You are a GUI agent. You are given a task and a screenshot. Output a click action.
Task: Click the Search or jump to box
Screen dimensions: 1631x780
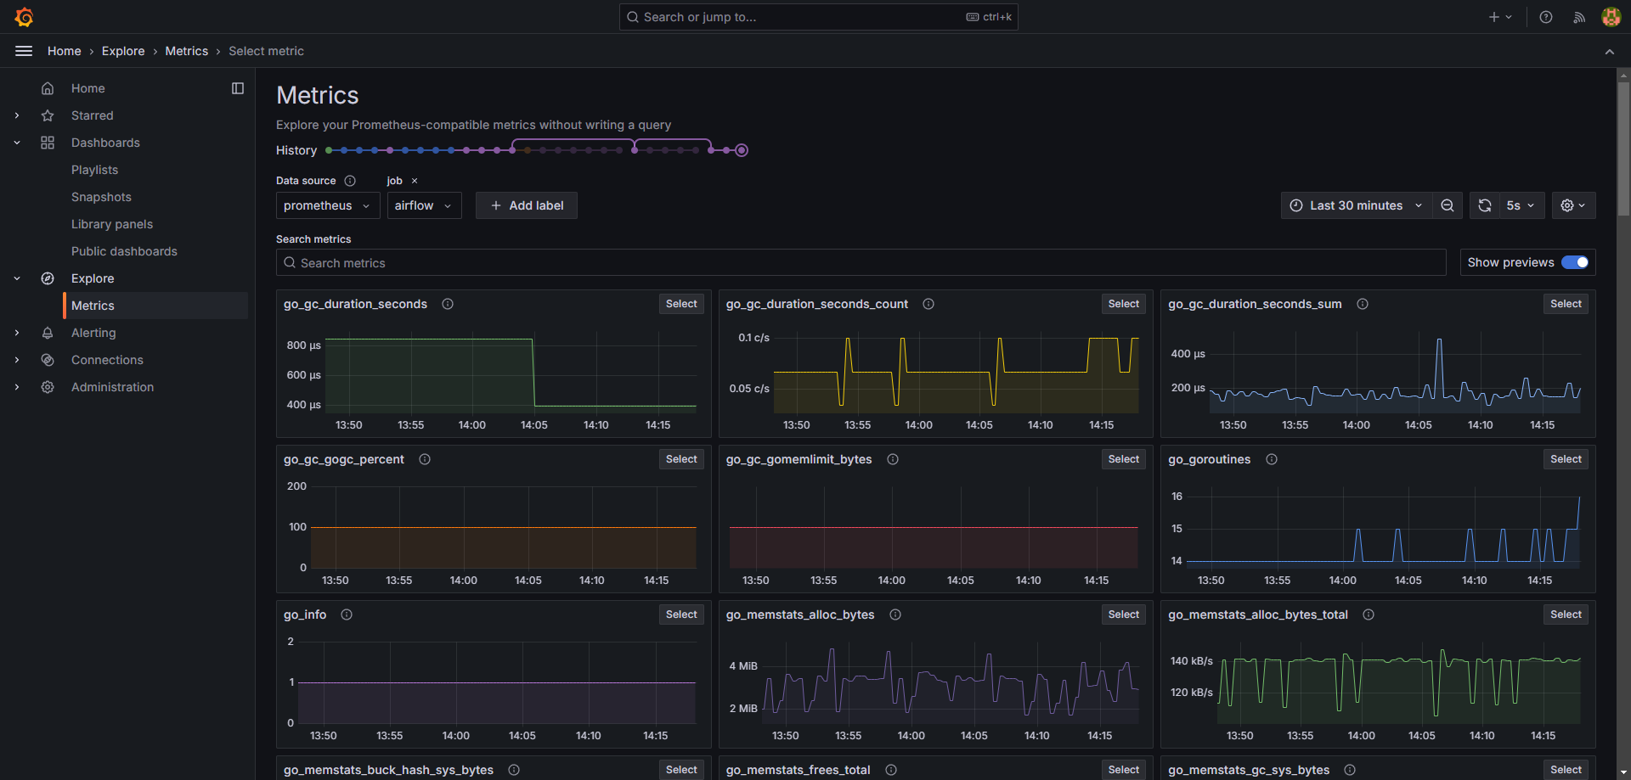click(x=818, y=17)
